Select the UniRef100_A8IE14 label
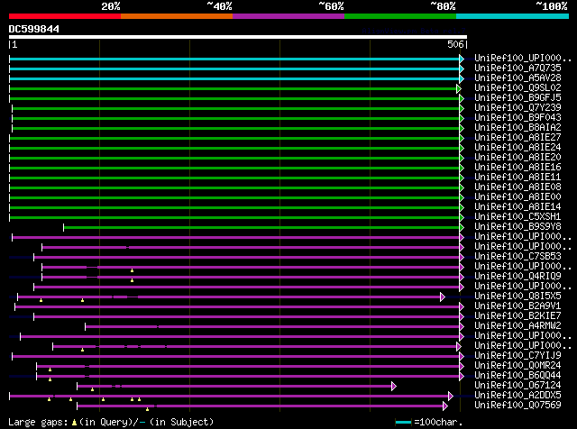 pyautogui.click(x=517, y=206)
